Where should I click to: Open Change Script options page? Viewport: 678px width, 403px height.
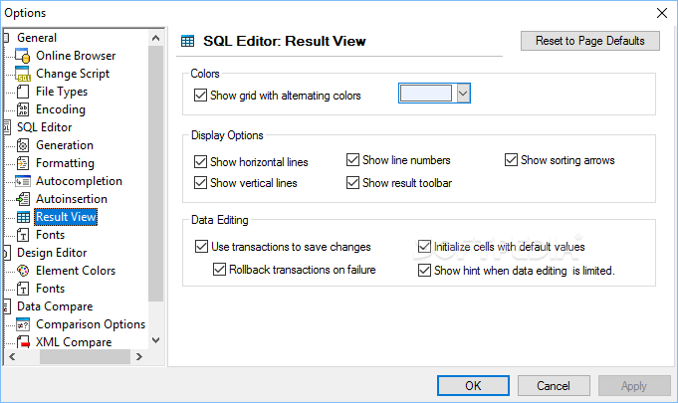(x=73, y=74)
